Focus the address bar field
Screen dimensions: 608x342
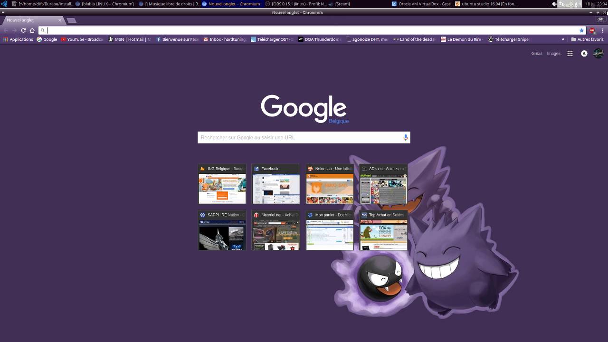(x=312, y=30)
